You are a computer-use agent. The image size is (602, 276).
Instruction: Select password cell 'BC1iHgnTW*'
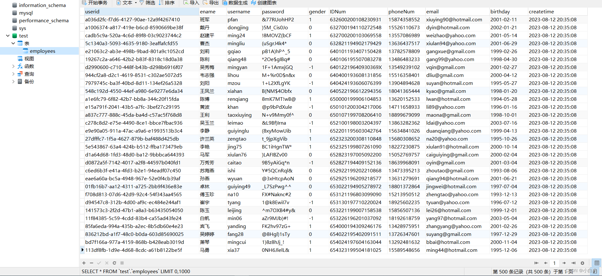pyautogui.click(x=284, y=147)
